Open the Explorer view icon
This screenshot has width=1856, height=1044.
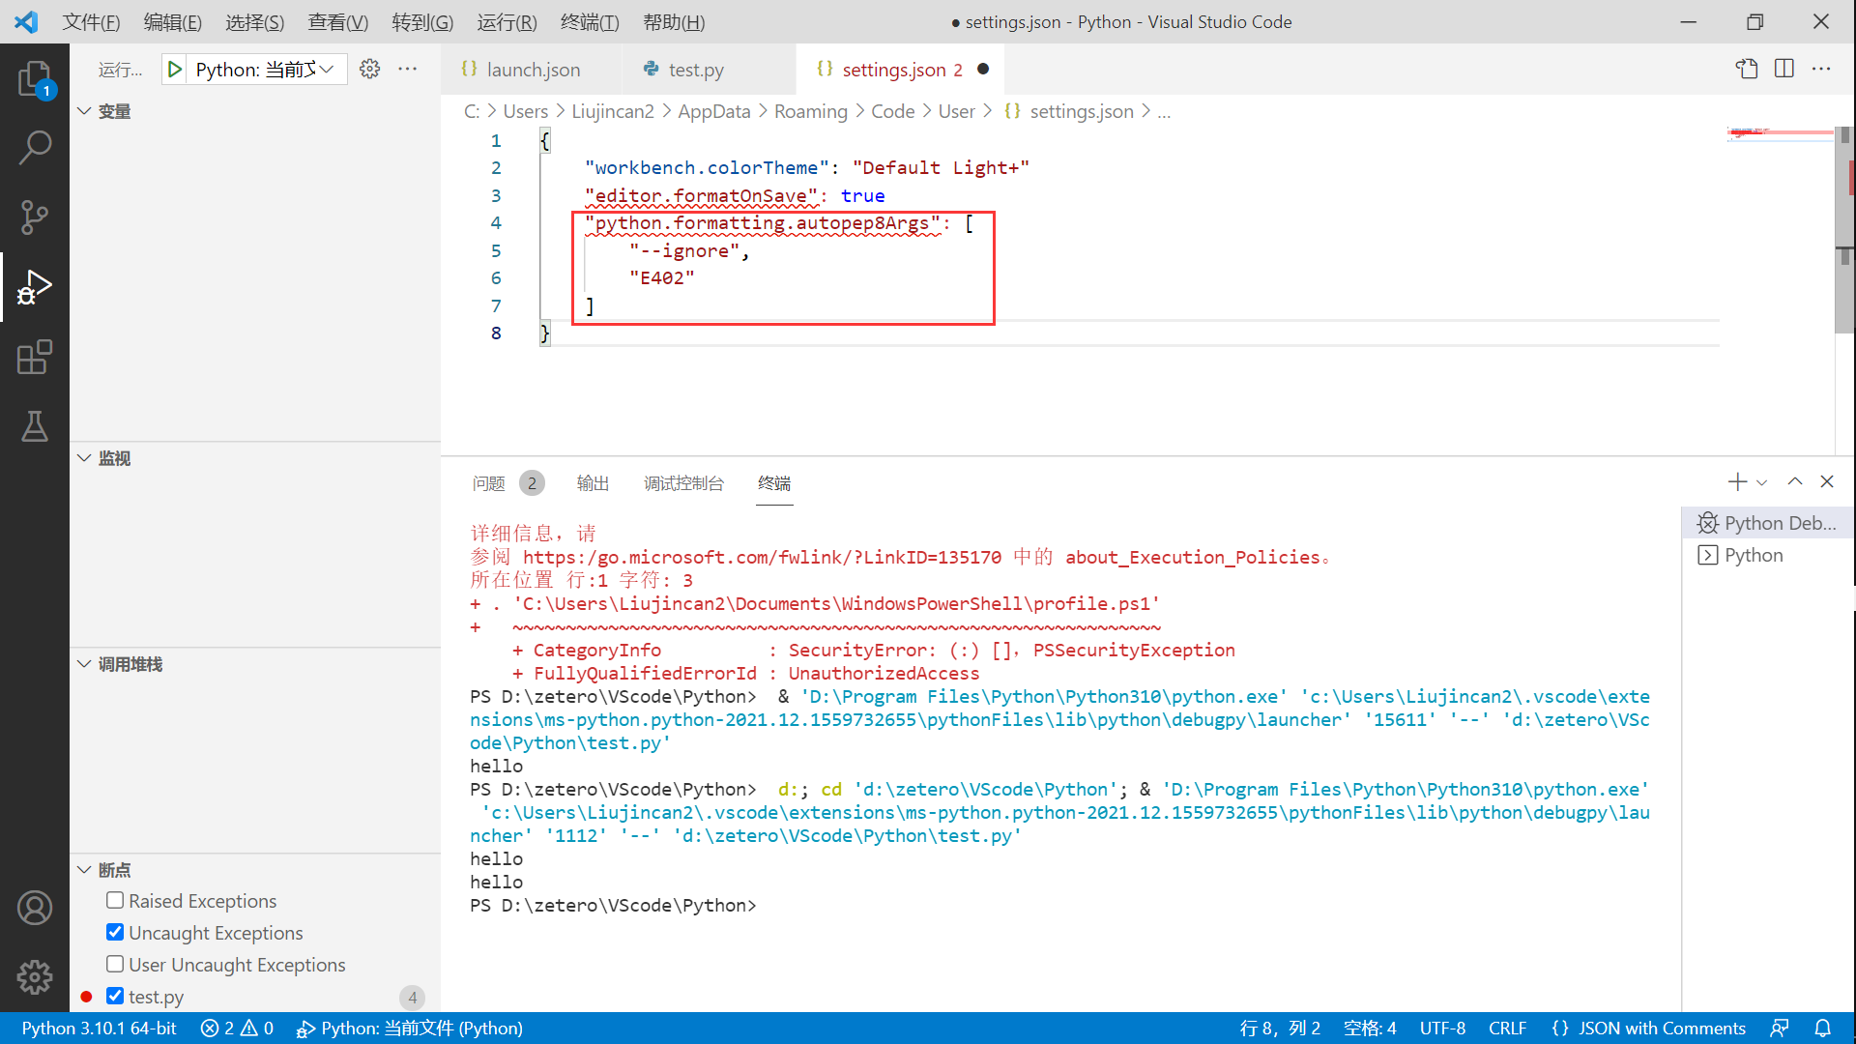click(x=35, y=78)
